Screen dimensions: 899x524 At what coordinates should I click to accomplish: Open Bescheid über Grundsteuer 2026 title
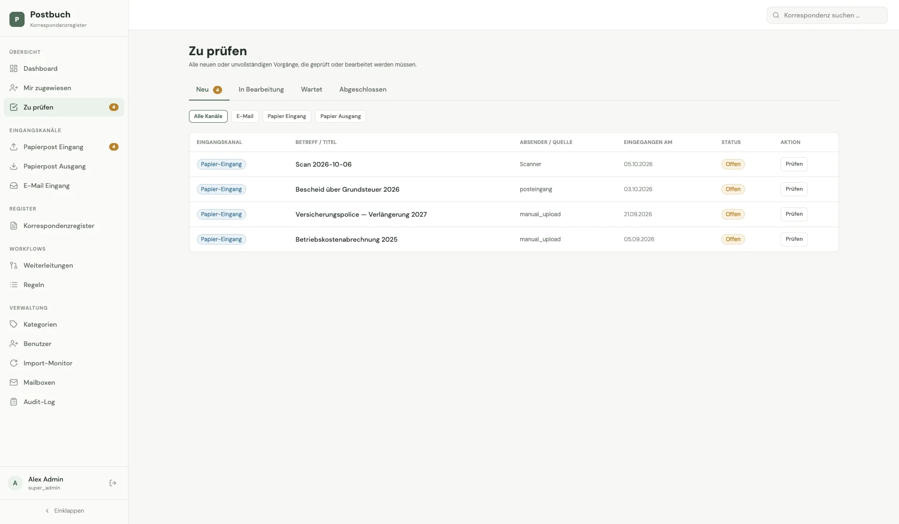[347, 189]
